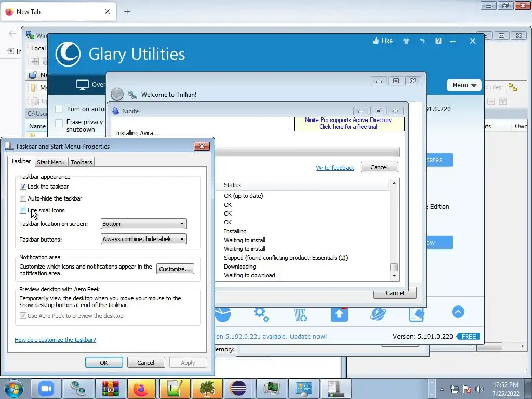
Task: Toggle the 'Turn on auto' checkbox in Glary Utilities
Action: 59,109
